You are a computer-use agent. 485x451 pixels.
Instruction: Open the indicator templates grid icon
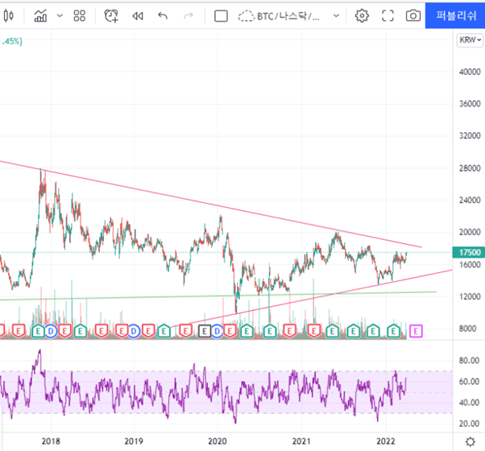tap(79, 15)
